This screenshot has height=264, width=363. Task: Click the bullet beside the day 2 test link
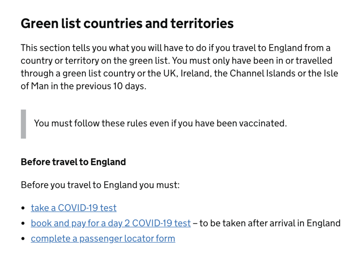pyautogui.click(x=23, y=224)
